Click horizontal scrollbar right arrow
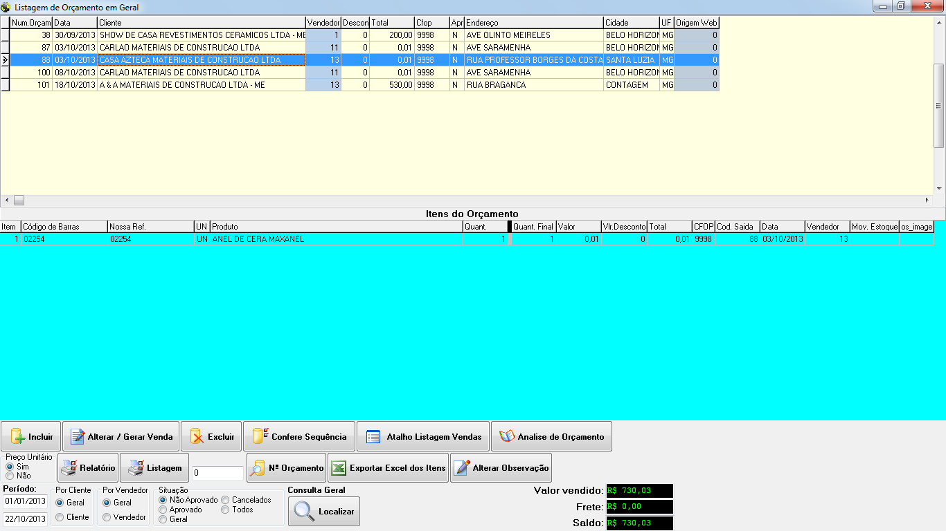 (927, 200)
